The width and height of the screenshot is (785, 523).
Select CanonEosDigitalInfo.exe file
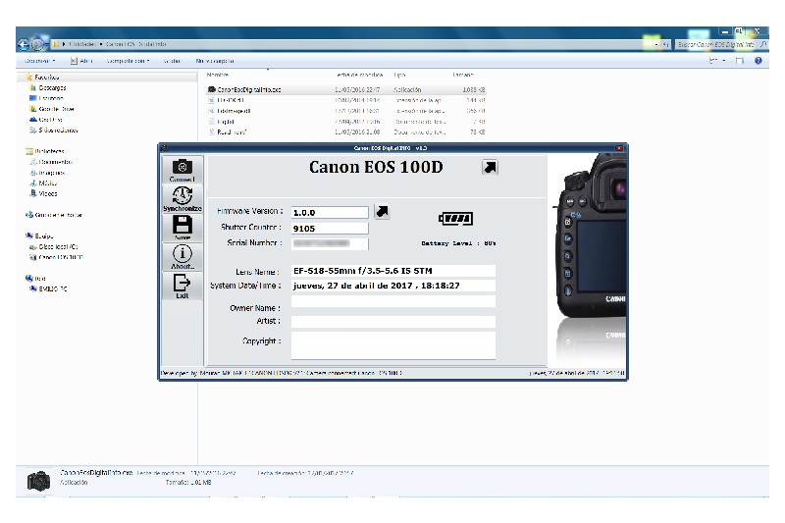[x=346, y=89]
